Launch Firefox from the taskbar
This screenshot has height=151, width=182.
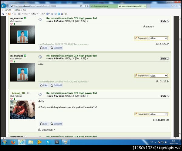click(13, 142)
